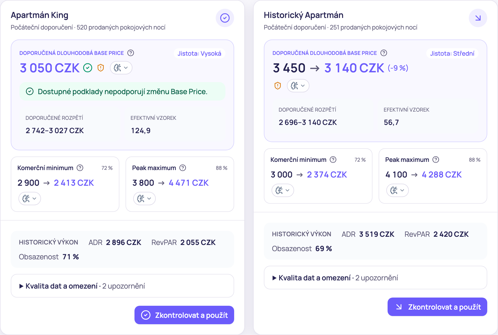The height and width of the screenshot is (335, 498).
Task: Open AI dropdown under 4 471 CZK maximum
Action: [144, 199]
